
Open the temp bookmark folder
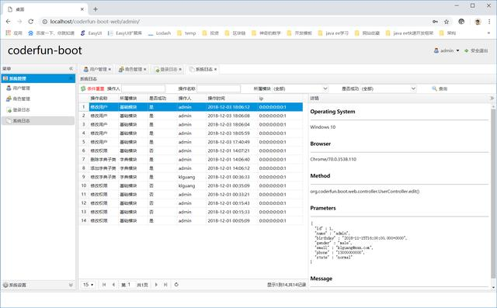point(186,33)
